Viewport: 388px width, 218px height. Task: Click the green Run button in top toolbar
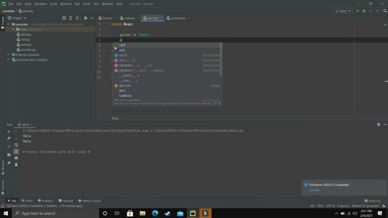tap(358, 11)
